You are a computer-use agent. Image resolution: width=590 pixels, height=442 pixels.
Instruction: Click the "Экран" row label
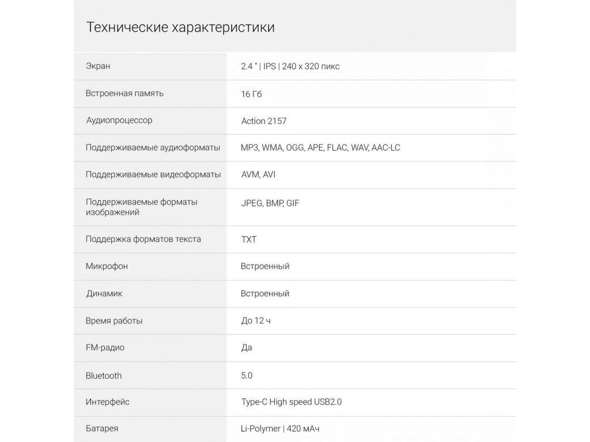(98, 66)
